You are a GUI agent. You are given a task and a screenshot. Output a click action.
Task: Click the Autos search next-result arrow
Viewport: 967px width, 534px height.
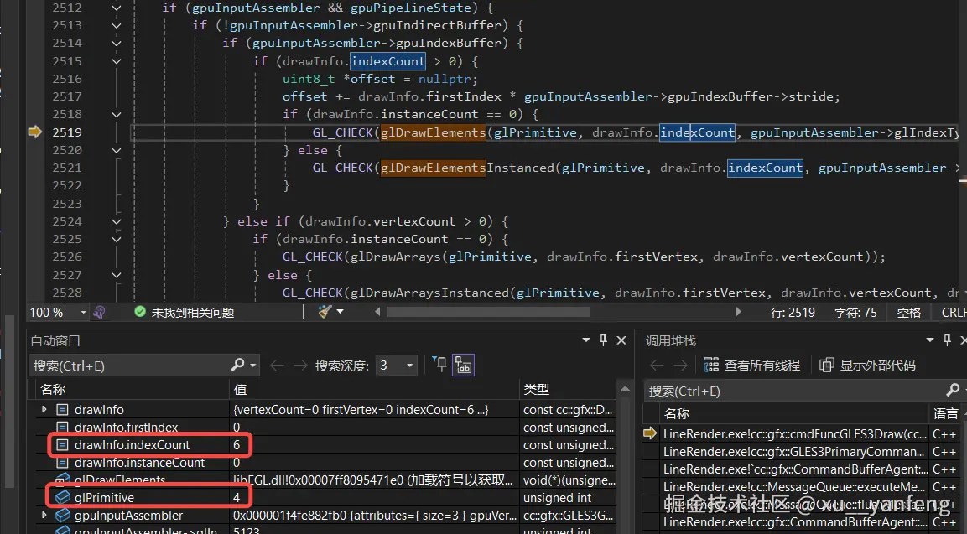pos(300,366)
